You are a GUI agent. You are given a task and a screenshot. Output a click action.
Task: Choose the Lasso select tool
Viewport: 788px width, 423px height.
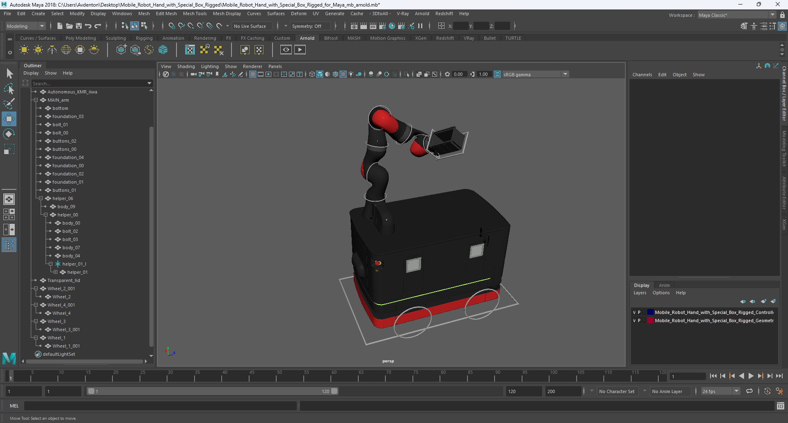(x=9, y=89)
